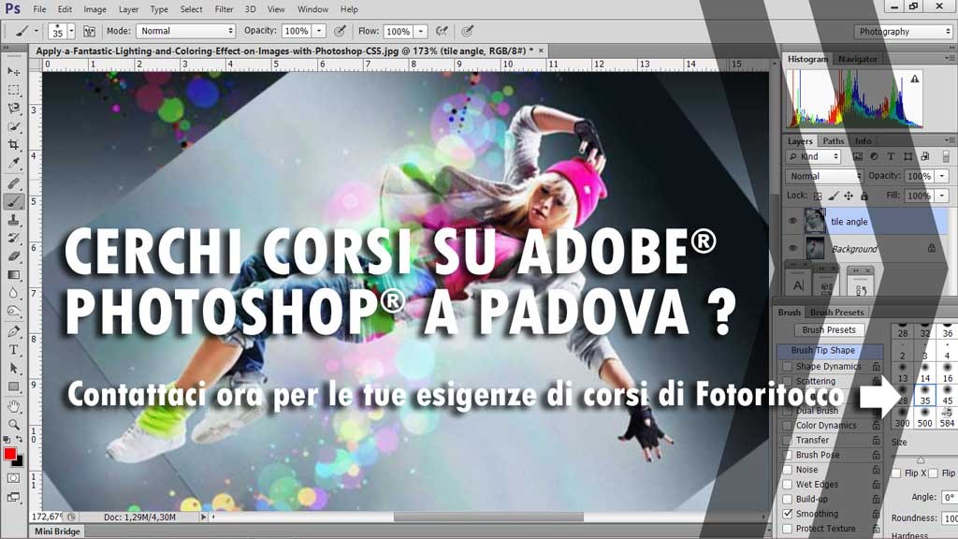Click histogram cached data warning icon
The width and height of the screenshot is (958, 539).
pos(915,79)
